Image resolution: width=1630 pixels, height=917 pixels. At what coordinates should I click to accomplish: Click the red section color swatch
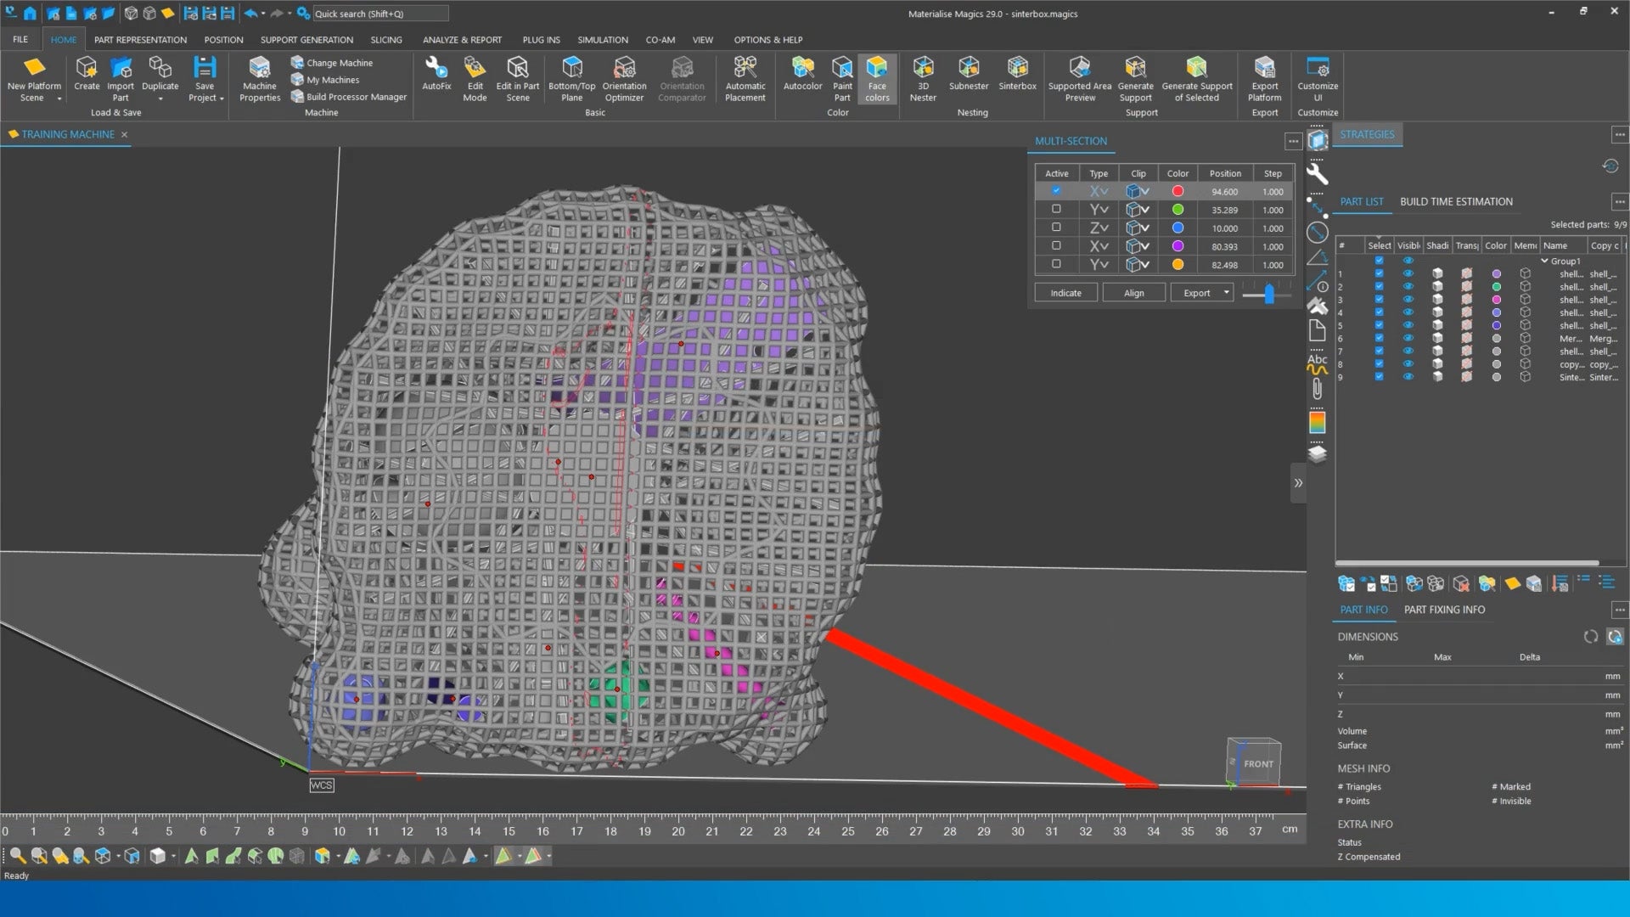click(x=1178, y=191)
